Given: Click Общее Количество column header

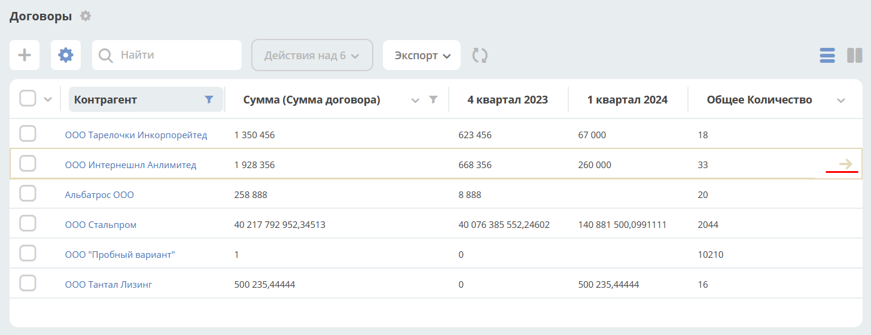Looking at the screenshot, I should point(760,100).
